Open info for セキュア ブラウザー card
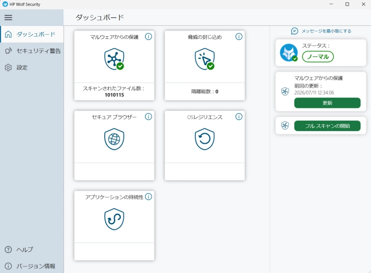This screenshot has height=273, width=371. point(148,117)
